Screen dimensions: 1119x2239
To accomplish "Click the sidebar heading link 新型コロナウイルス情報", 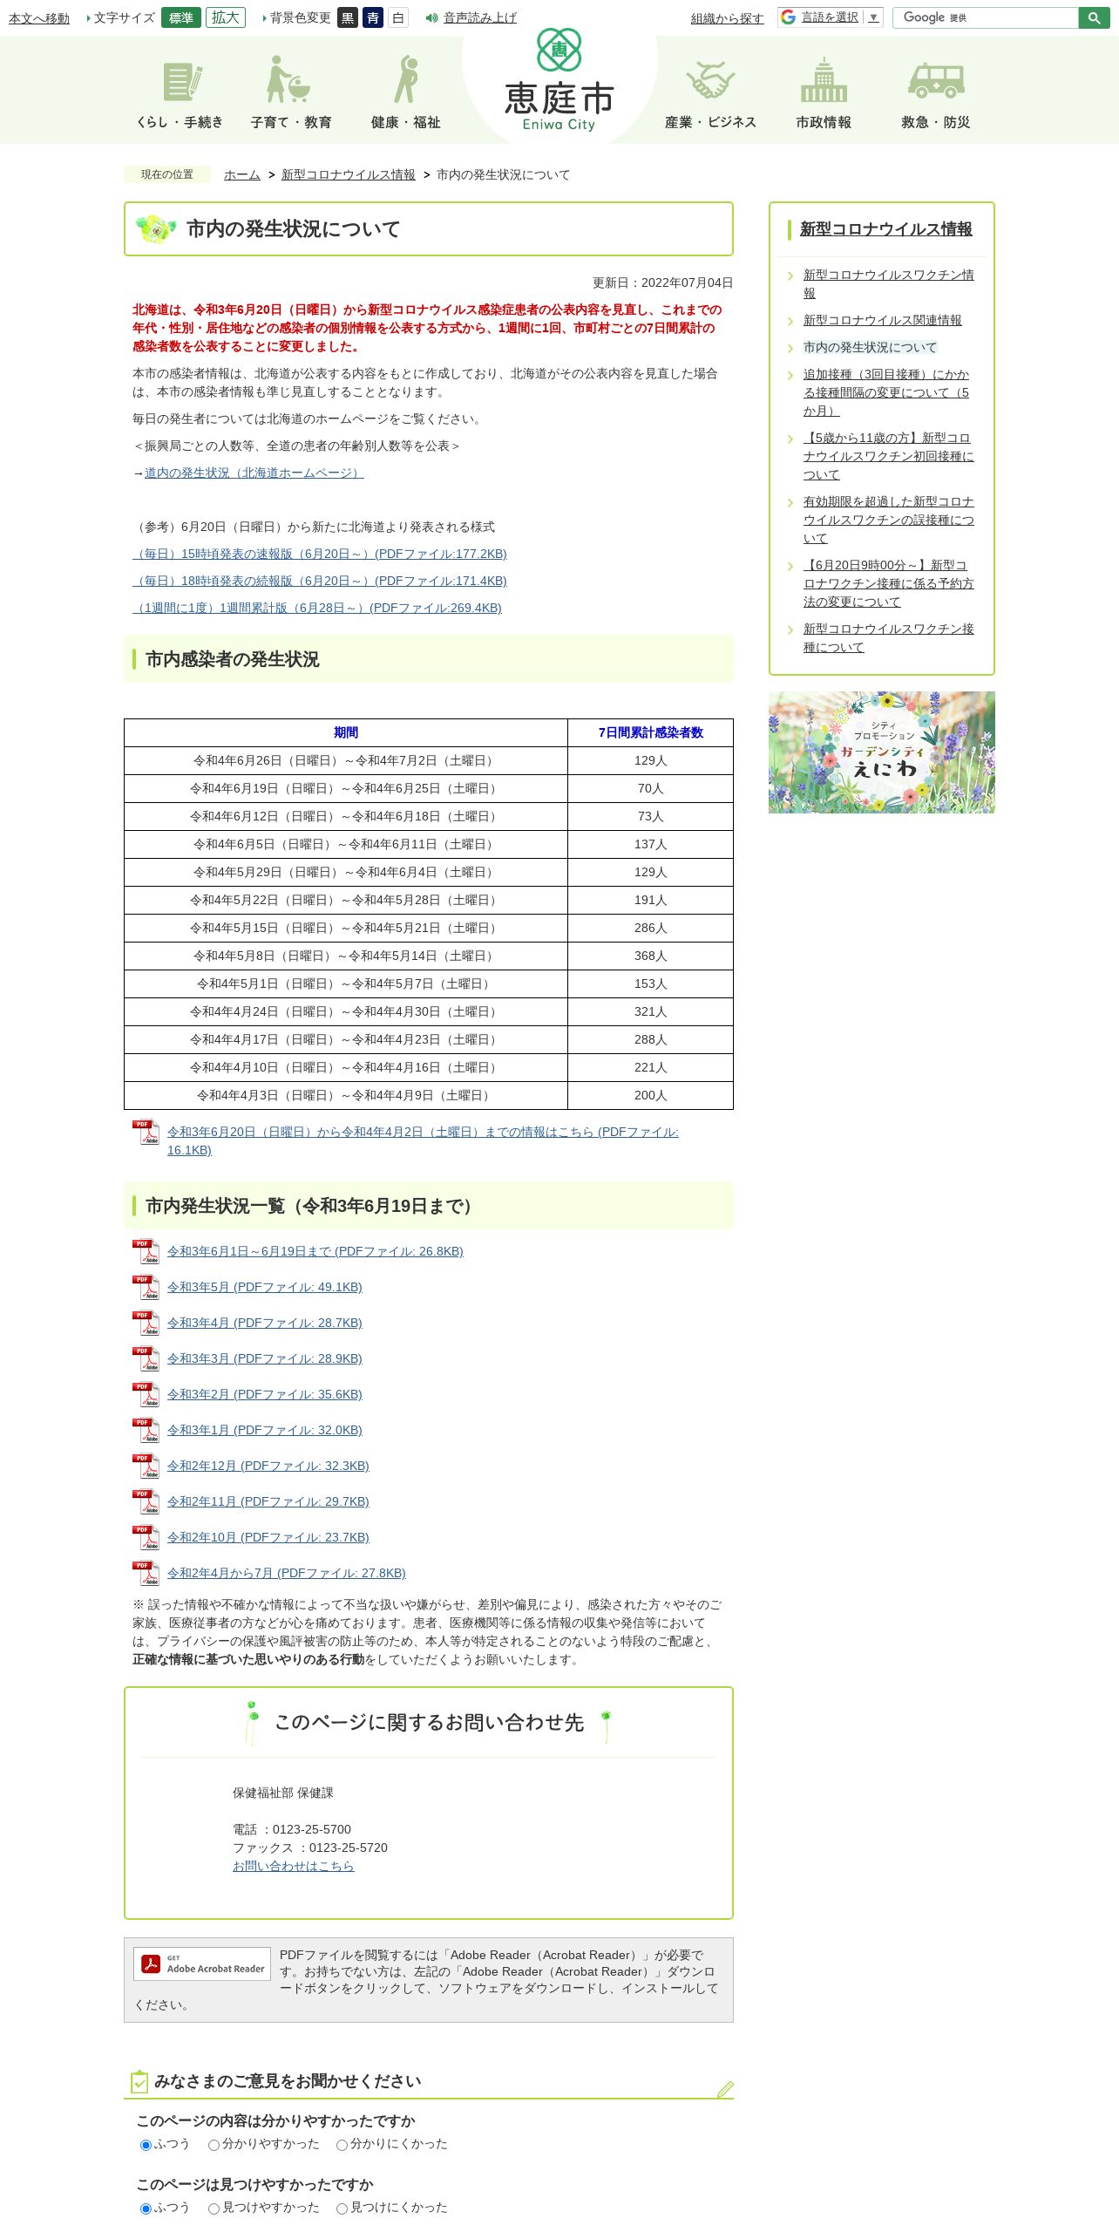I will (886, 228).
